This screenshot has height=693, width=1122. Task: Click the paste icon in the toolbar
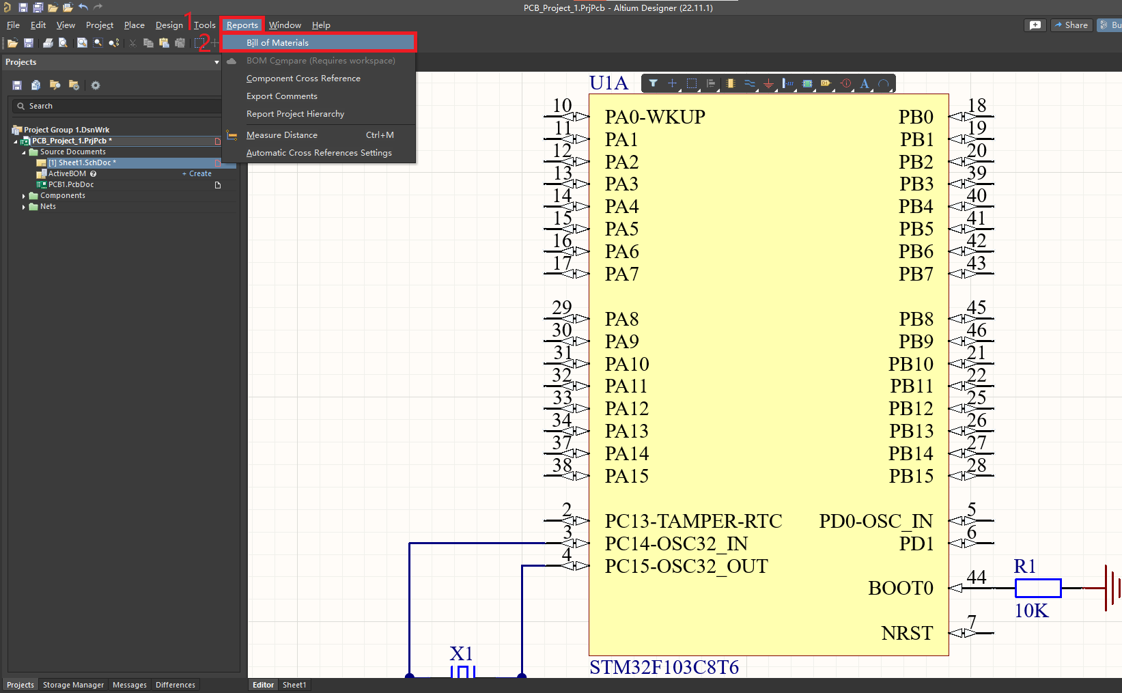tap(164, 42)
